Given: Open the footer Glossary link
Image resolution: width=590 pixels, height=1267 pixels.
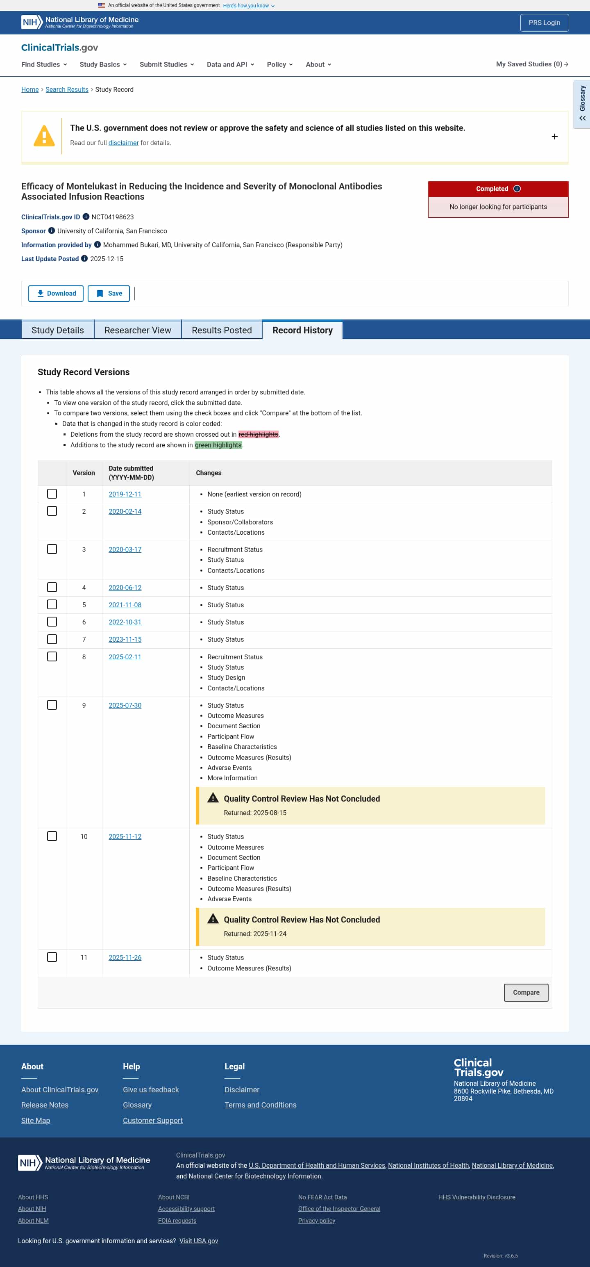Looking at the screenshot, I should pos(137,1105).
